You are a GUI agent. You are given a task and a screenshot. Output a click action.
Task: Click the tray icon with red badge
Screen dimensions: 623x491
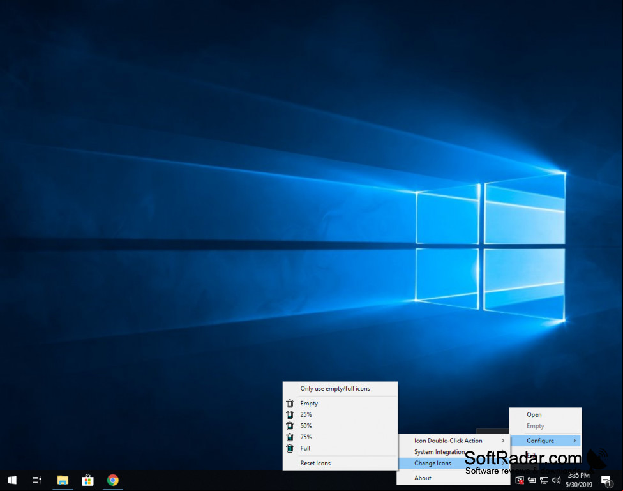click(x=520, y=480)
